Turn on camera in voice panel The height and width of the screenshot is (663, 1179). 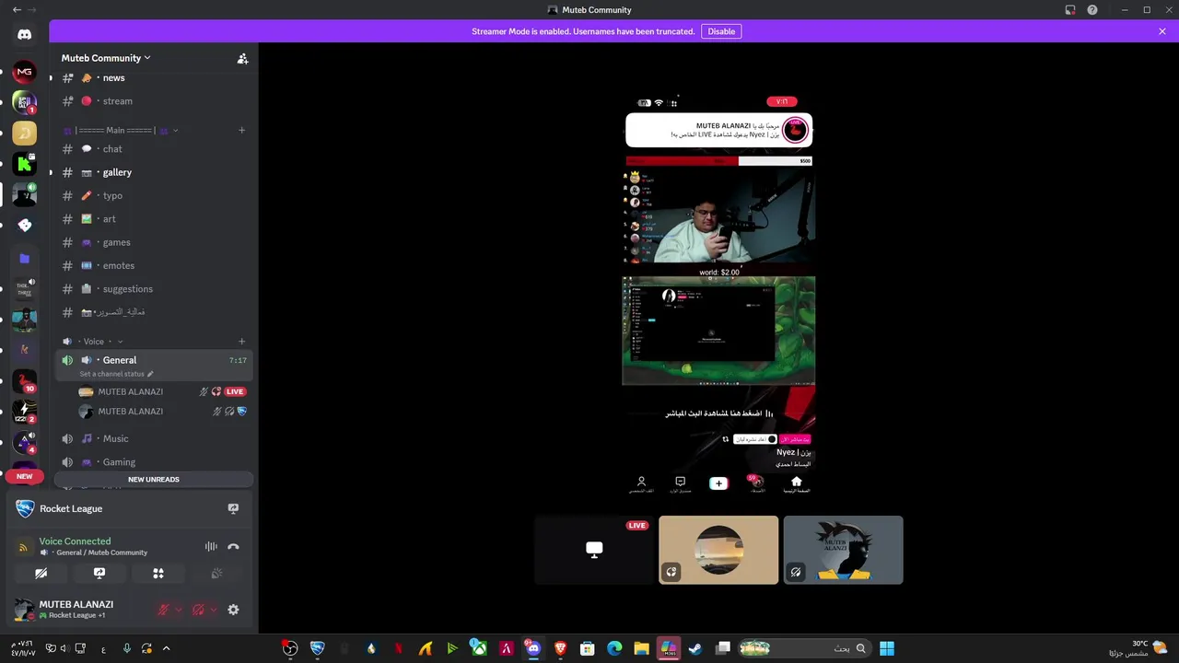tap(41, 573)
